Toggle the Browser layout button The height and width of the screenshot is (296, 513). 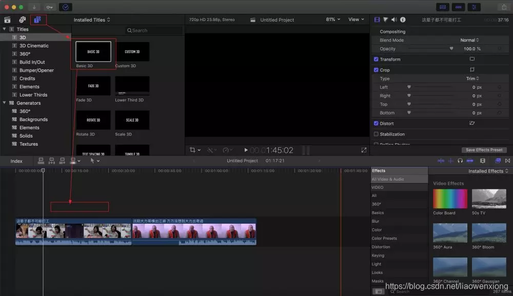[x=443, y=7]
